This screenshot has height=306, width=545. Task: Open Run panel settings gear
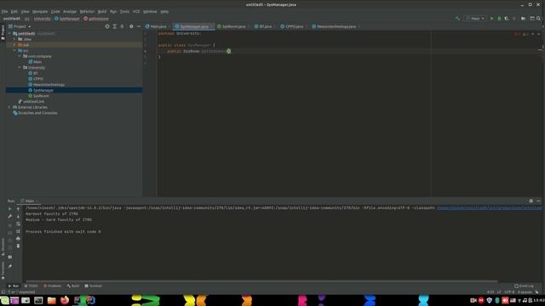coord(531,201)
